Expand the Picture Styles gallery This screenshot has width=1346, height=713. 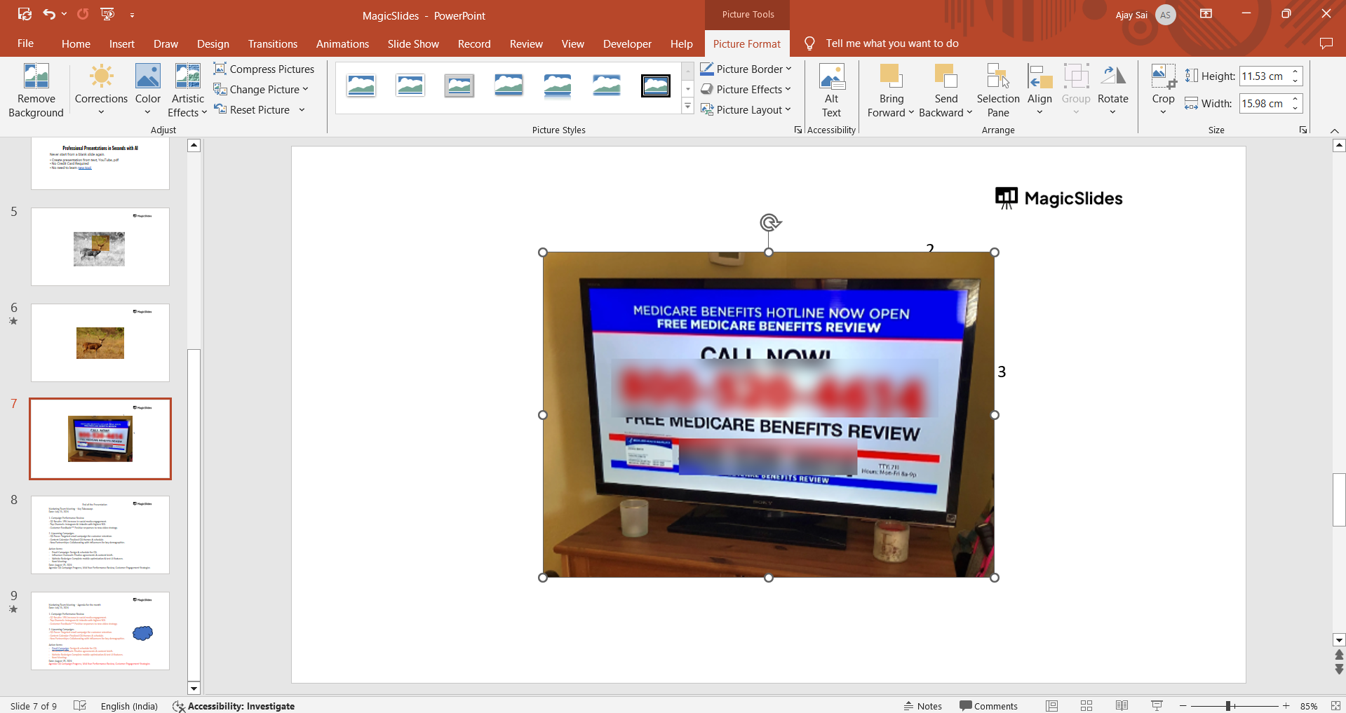(687, 107)
